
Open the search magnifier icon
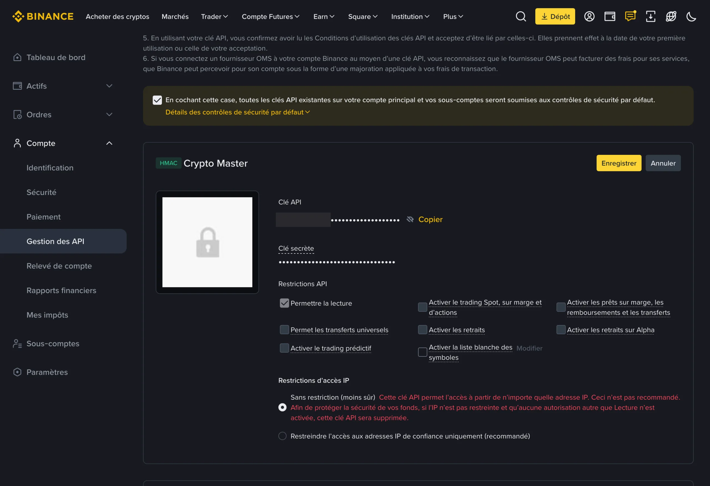[521, 16]
